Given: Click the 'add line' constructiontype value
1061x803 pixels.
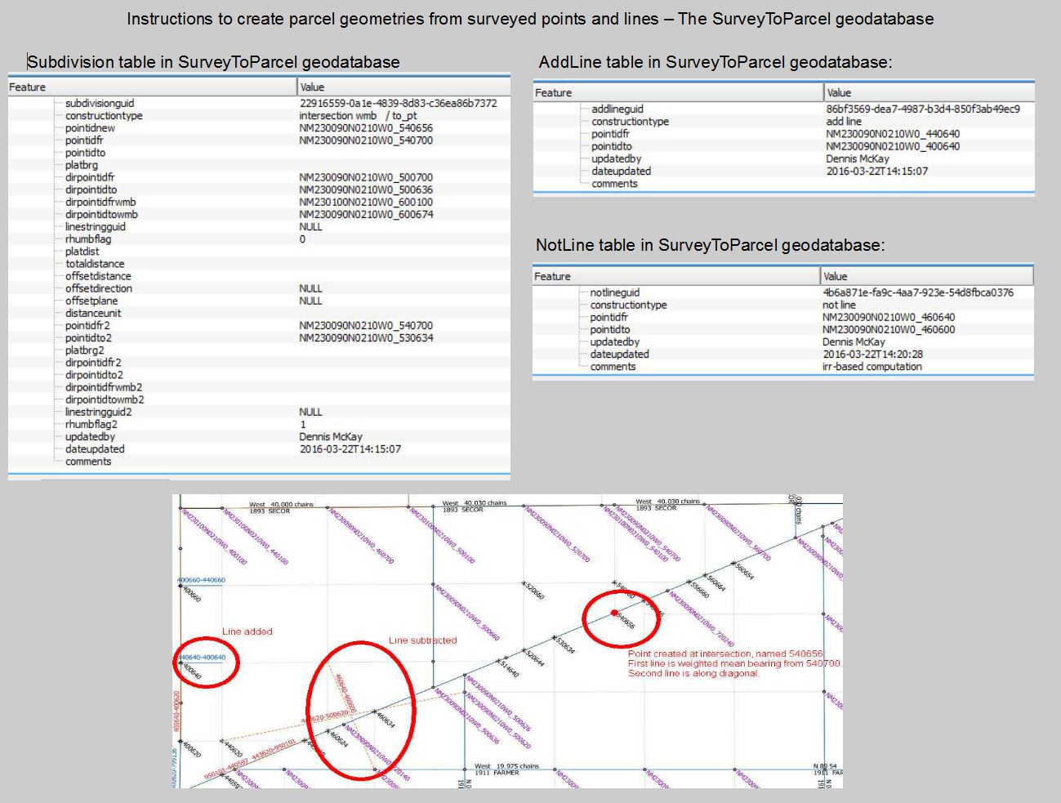Looking at the screenshot, I should 844,121.
